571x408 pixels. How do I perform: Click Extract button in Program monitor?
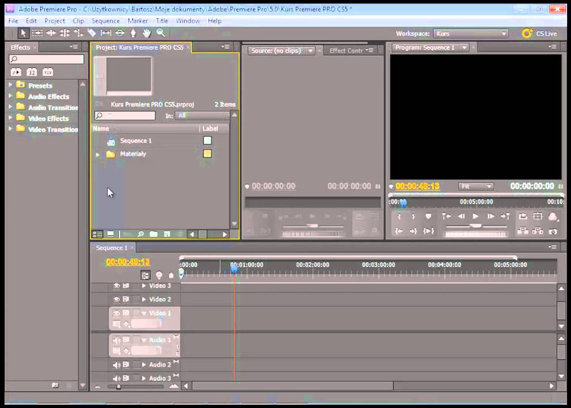tap(538, 231)
